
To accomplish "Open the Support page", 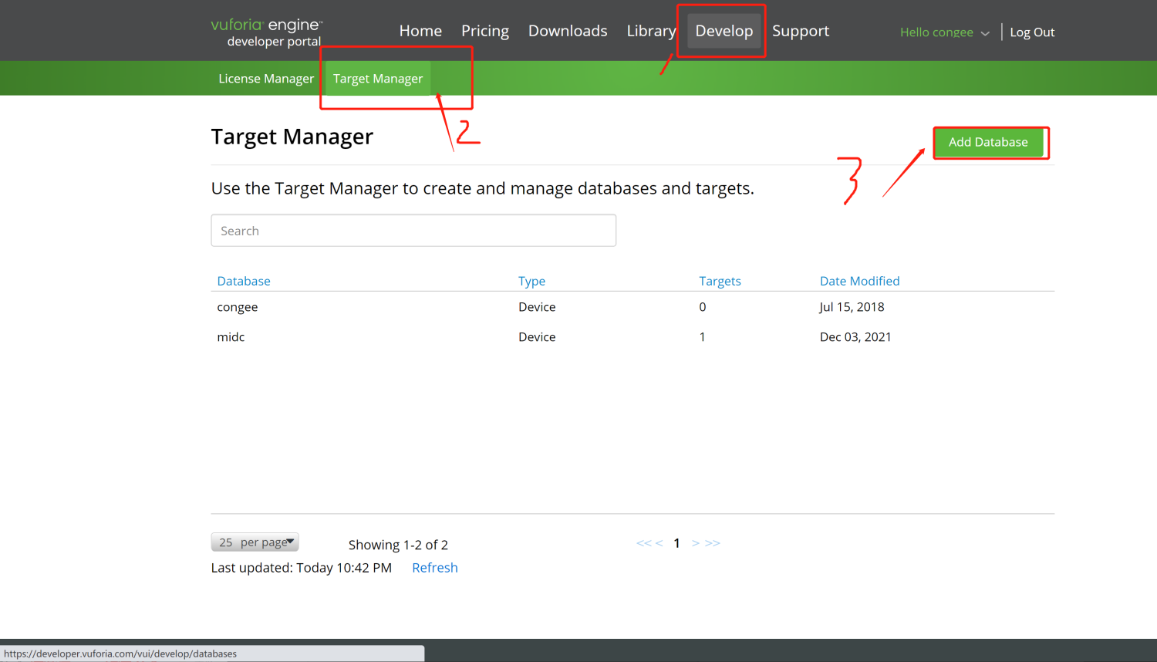I will 801,31.
